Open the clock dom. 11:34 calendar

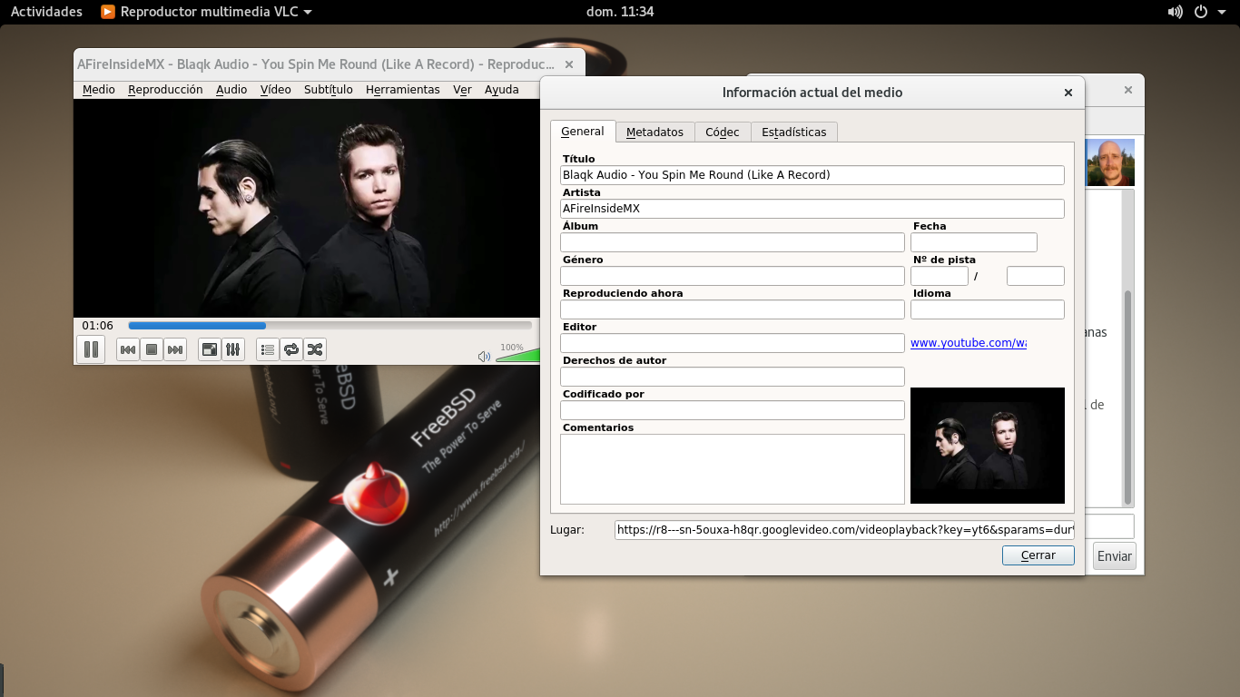[x=620, y=12]
